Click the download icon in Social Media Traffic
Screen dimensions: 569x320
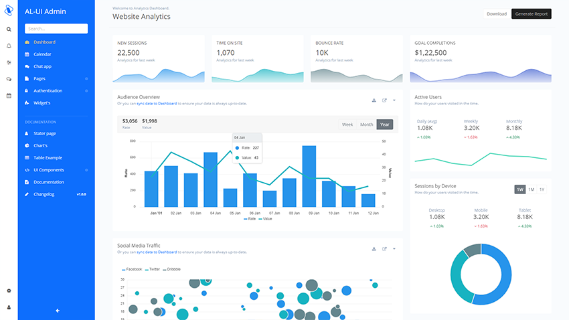(x=374, y=249)
